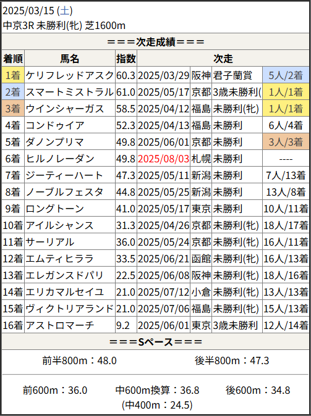
Task: Select horse name スマートミストラル
Action: (x=70, y=92)
